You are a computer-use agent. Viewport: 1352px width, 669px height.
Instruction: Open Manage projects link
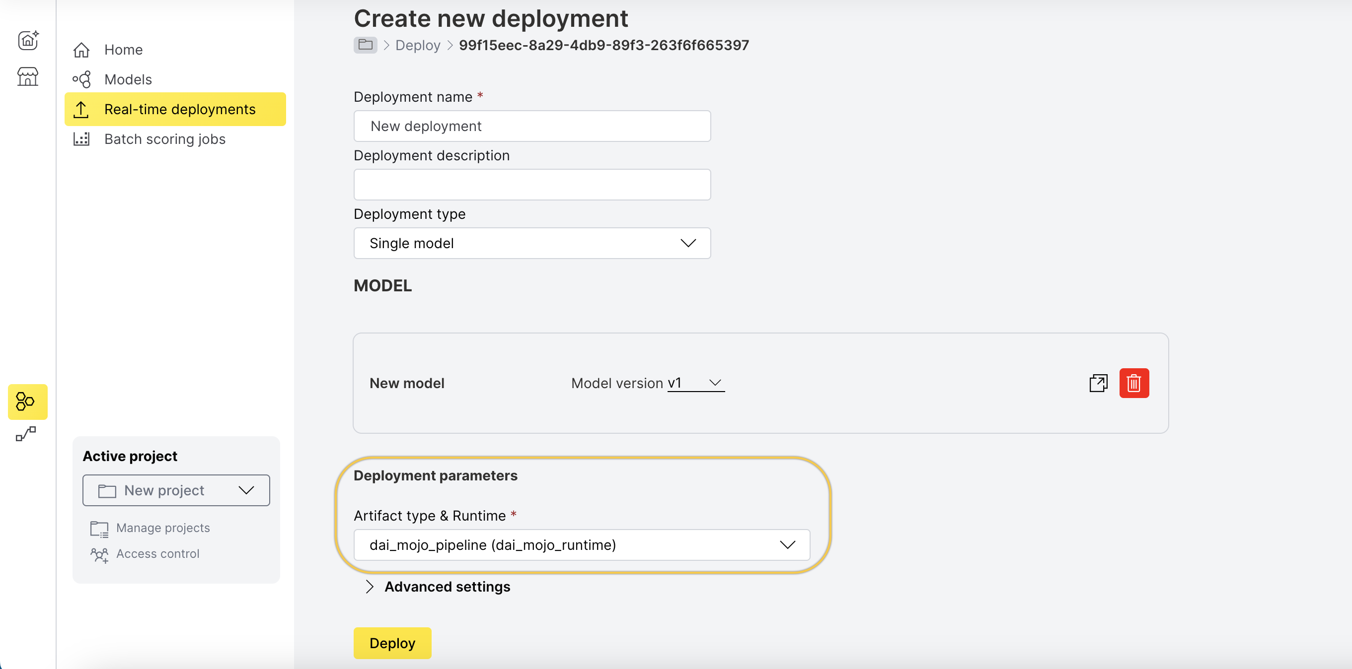pyautogui.click(x=163, y=528)
